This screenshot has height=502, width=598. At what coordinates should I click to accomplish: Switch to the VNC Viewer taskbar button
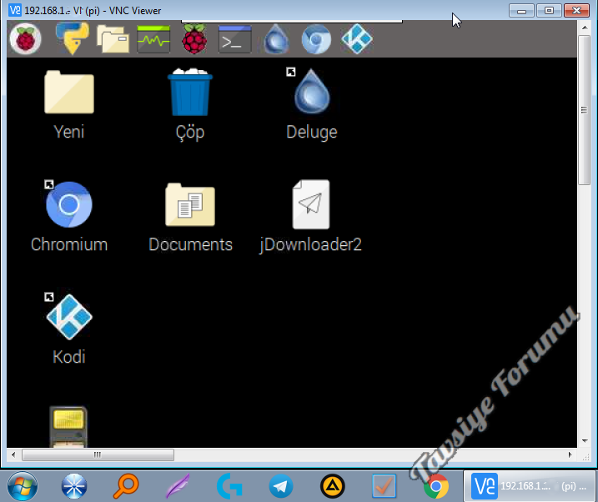[x=530, y=486]
